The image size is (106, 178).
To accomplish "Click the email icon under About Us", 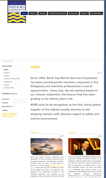I will (63, 136).
